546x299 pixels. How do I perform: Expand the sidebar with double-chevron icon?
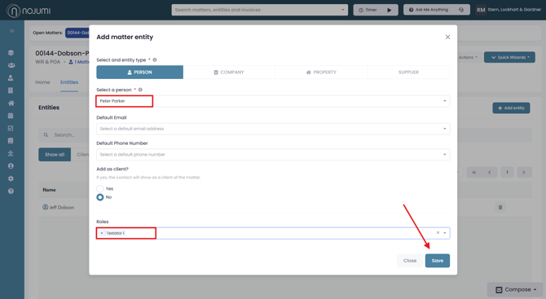[x=12, y=31]
